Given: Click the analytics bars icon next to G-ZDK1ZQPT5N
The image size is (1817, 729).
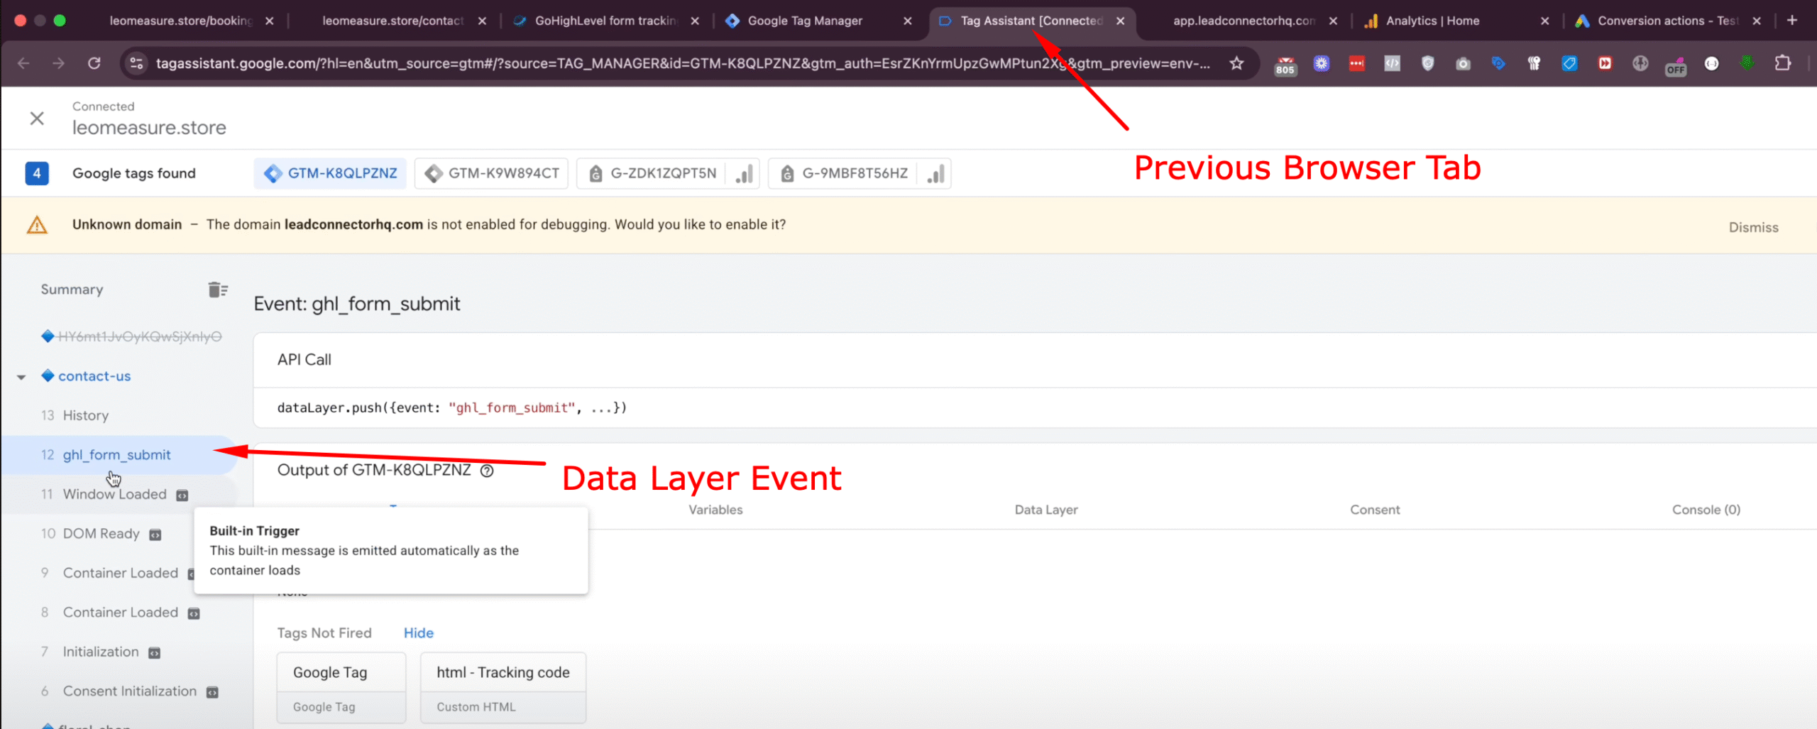Looking at the screenshot, I should click(744, 174).
